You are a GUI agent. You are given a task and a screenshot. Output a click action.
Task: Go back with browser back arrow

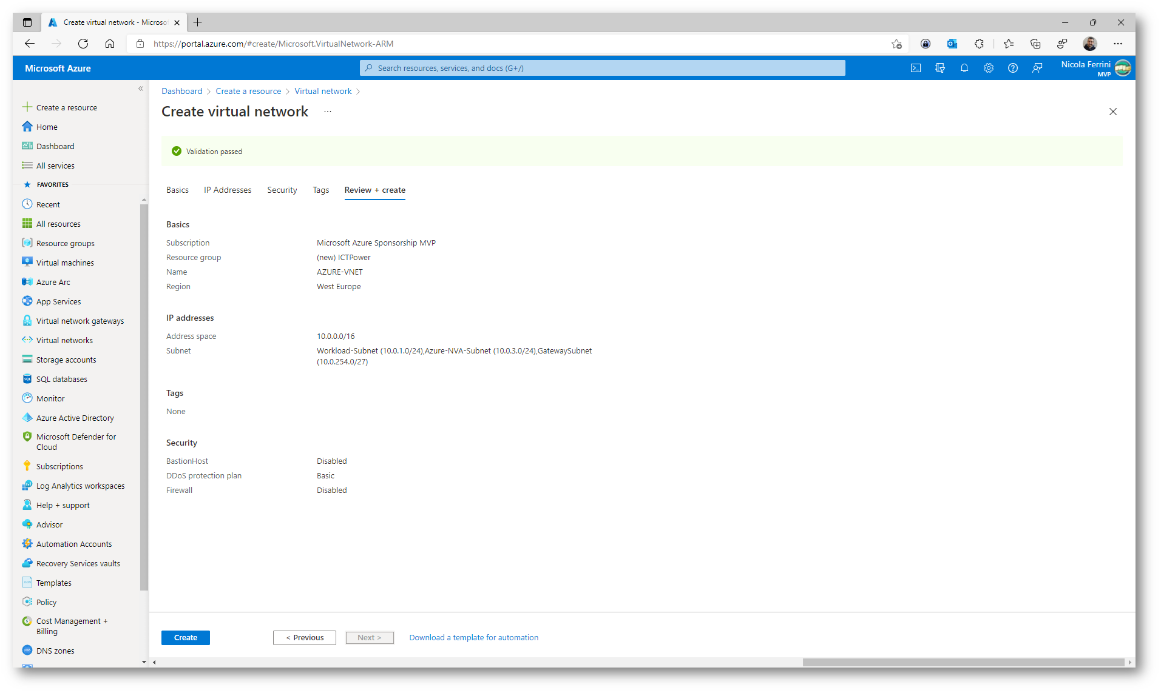pyautogui.click(x=30, y=44)
